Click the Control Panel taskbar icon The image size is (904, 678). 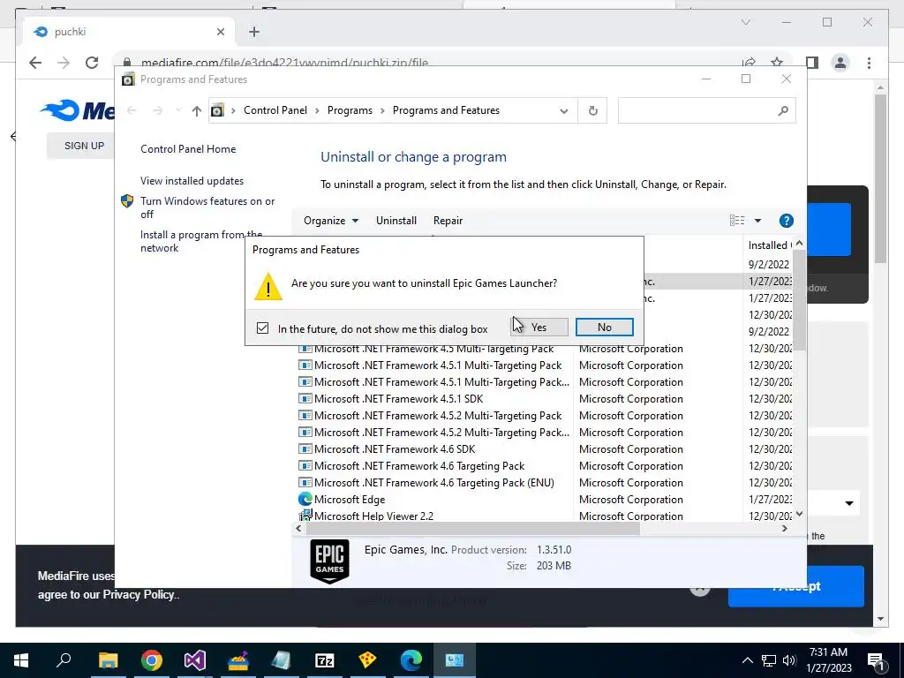tap(455, 660)
